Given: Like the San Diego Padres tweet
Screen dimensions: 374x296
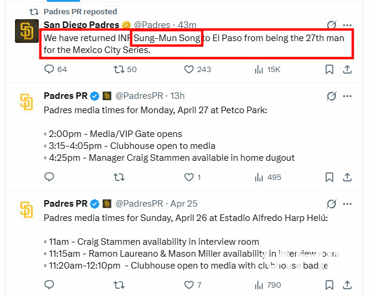Looking at the screenshot, I should [189, 70].
